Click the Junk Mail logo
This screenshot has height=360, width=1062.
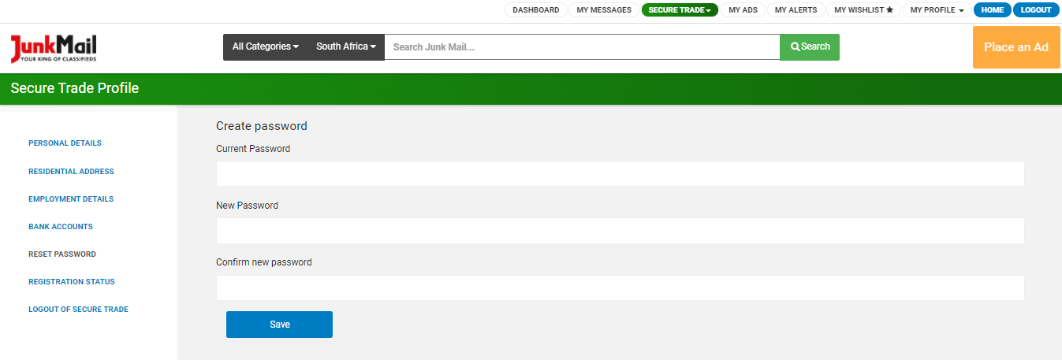point(54,48)
